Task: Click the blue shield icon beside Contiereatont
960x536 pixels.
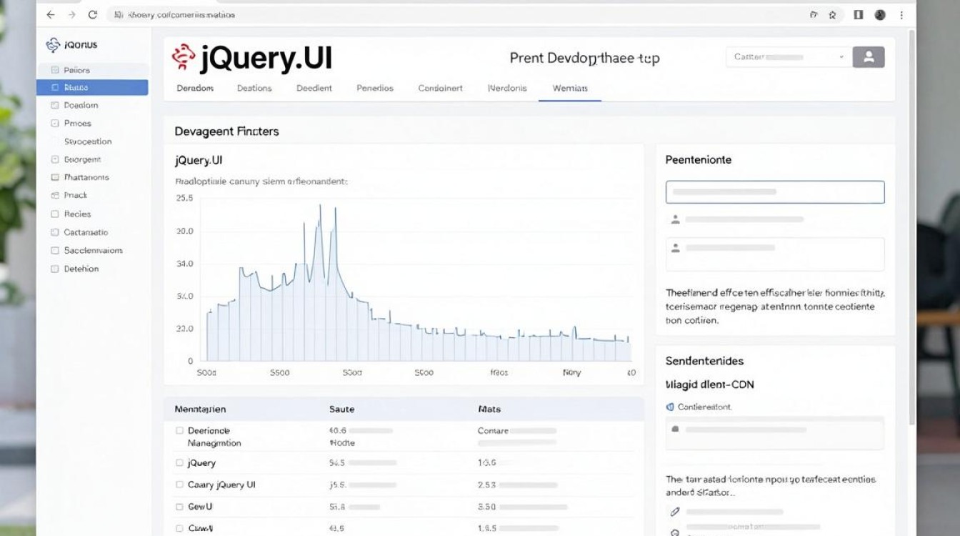Action: click(670, 407)
